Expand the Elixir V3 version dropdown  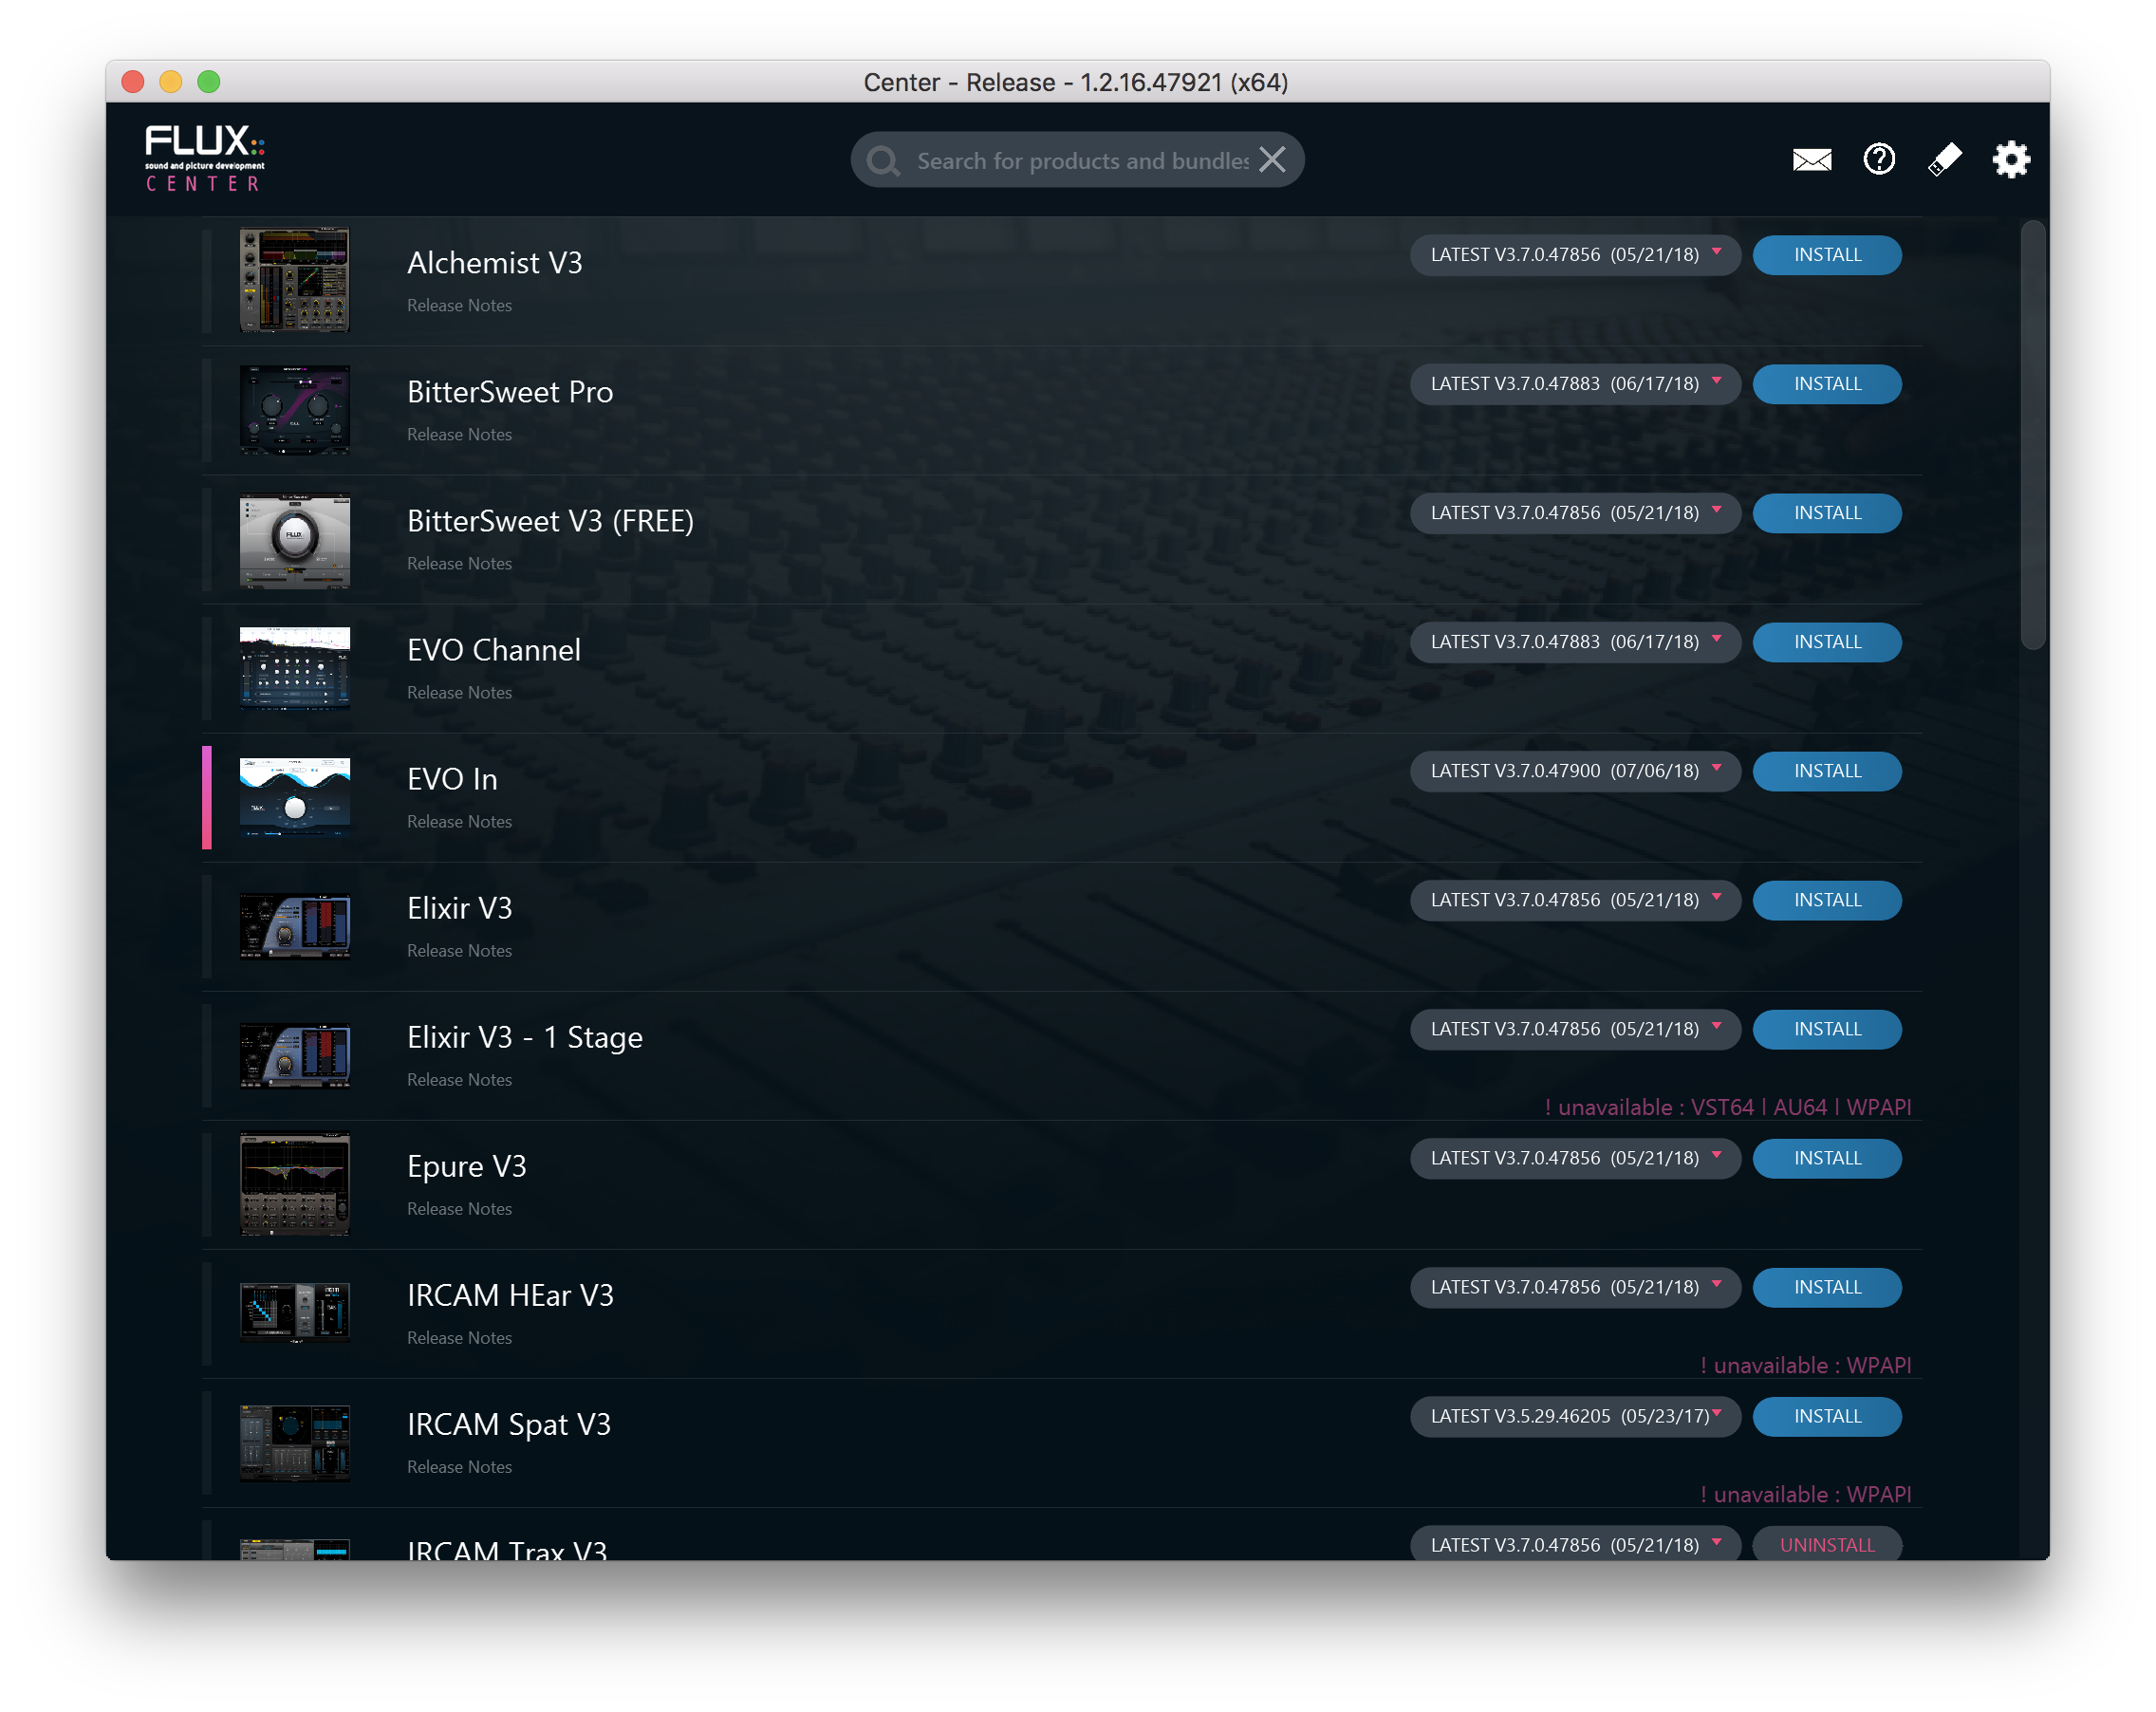1574,900
